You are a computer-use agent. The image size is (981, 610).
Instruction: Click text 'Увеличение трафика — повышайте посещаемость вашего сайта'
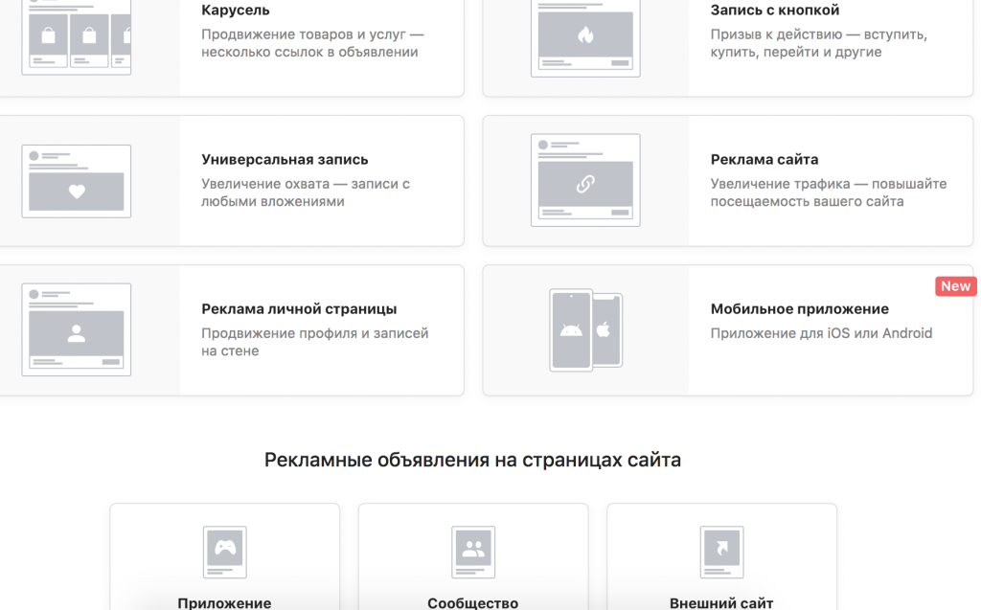829,192
